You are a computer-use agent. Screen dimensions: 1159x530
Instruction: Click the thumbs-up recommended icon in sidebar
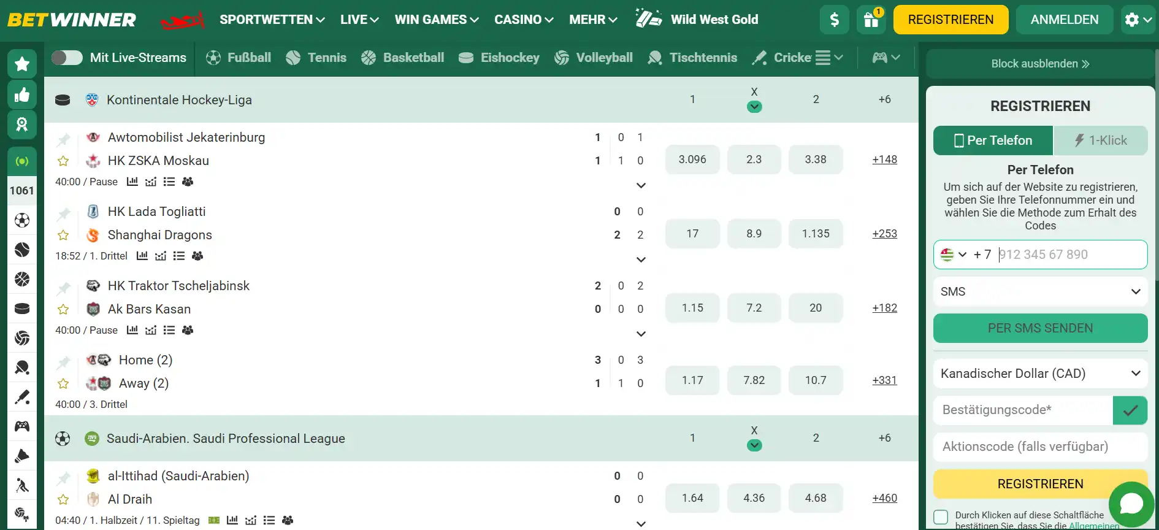click(x=22, y=94)
